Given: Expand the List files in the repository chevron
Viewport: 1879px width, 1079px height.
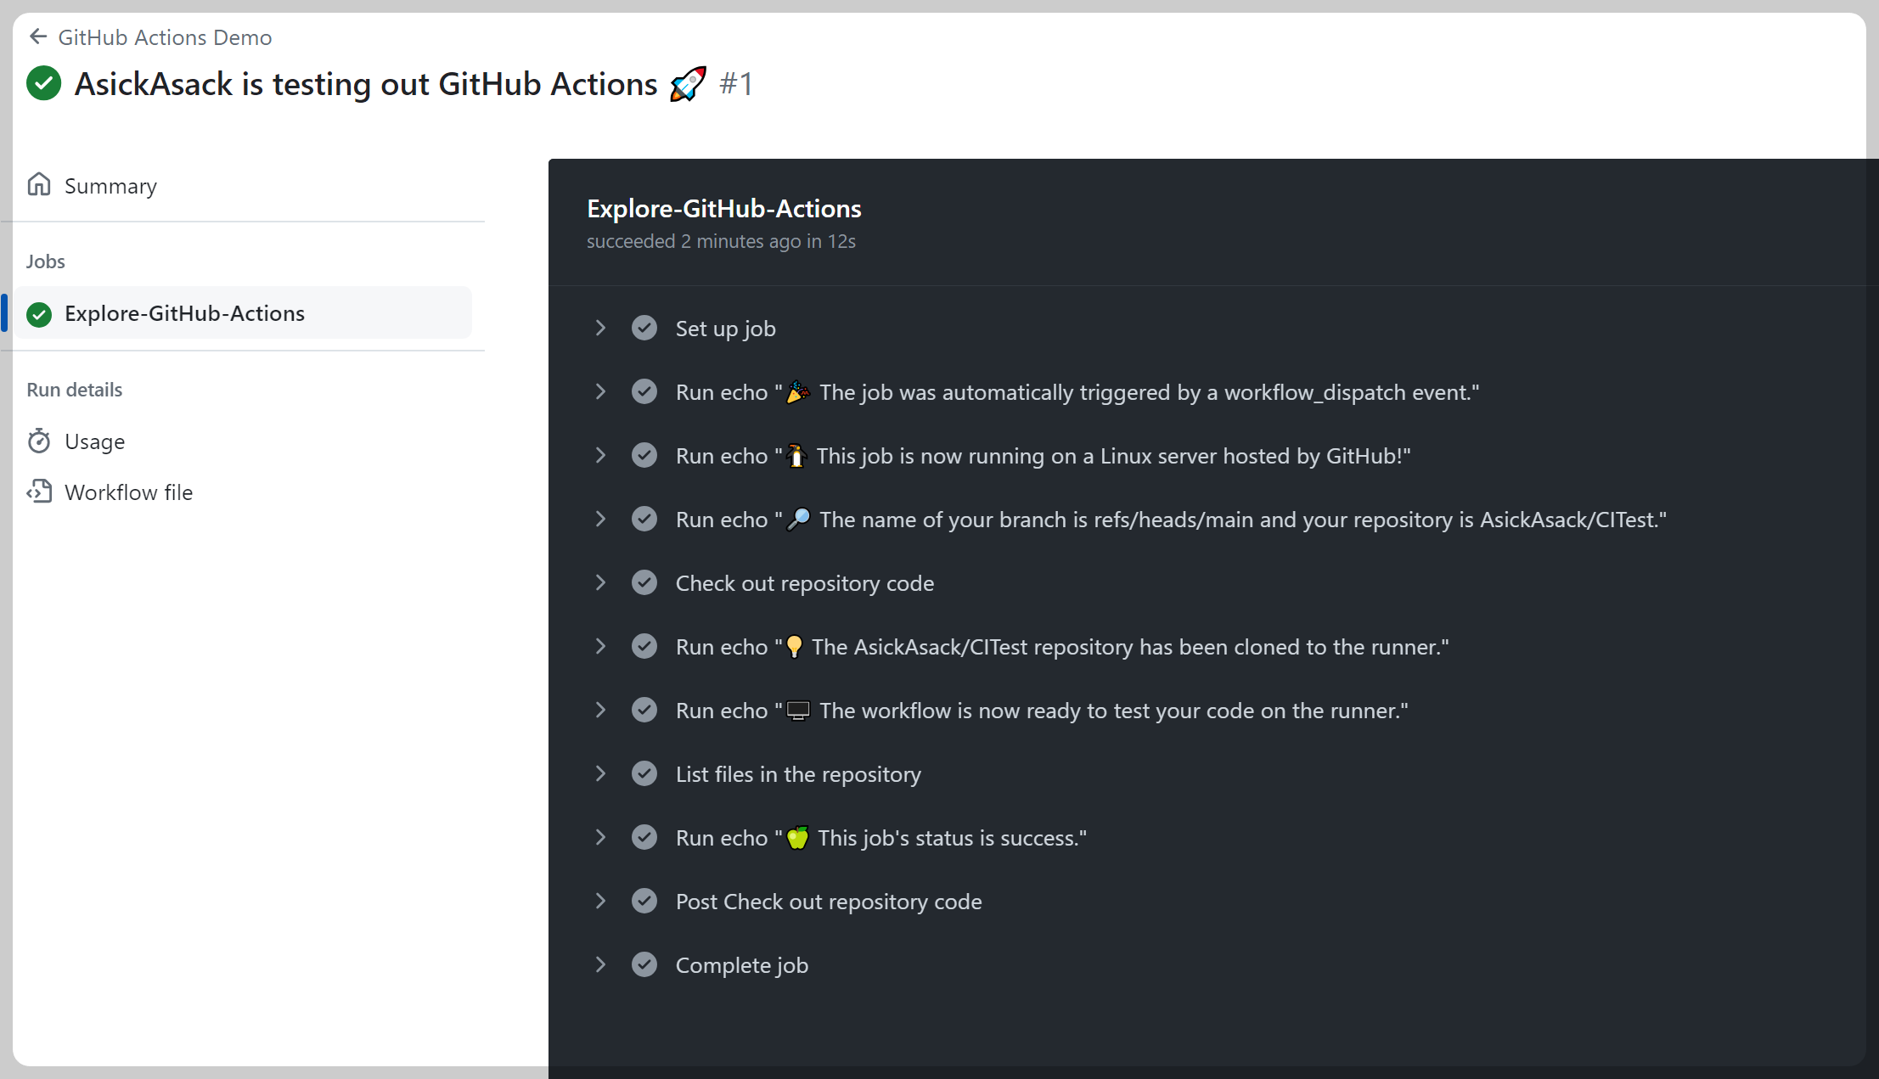Looking at the screenshot, I should [x=600, y=773].
